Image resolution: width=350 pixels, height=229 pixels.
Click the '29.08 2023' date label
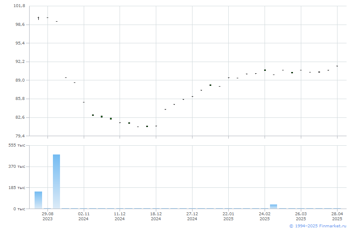pos(47,216)
